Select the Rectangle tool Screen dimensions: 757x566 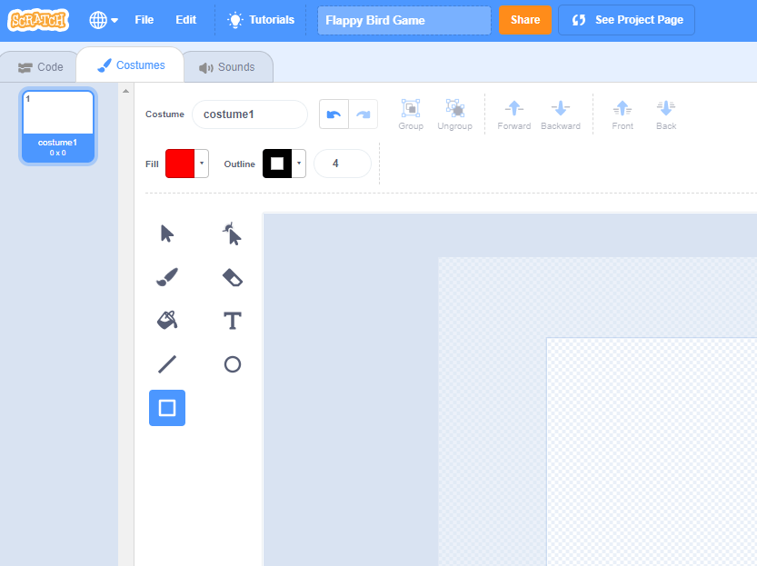(167, 408)
